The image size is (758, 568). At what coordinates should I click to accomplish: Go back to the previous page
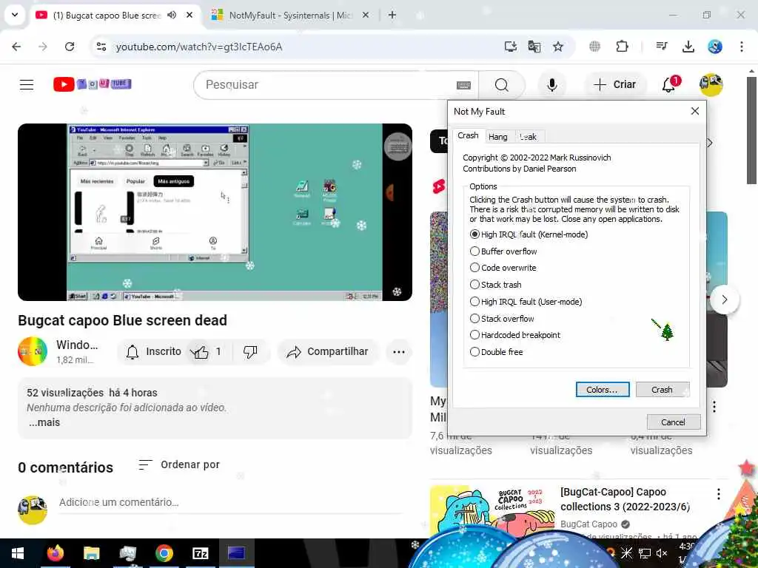(16, 47)
